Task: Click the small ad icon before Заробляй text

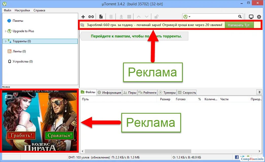Action: [x=82, y=25]
